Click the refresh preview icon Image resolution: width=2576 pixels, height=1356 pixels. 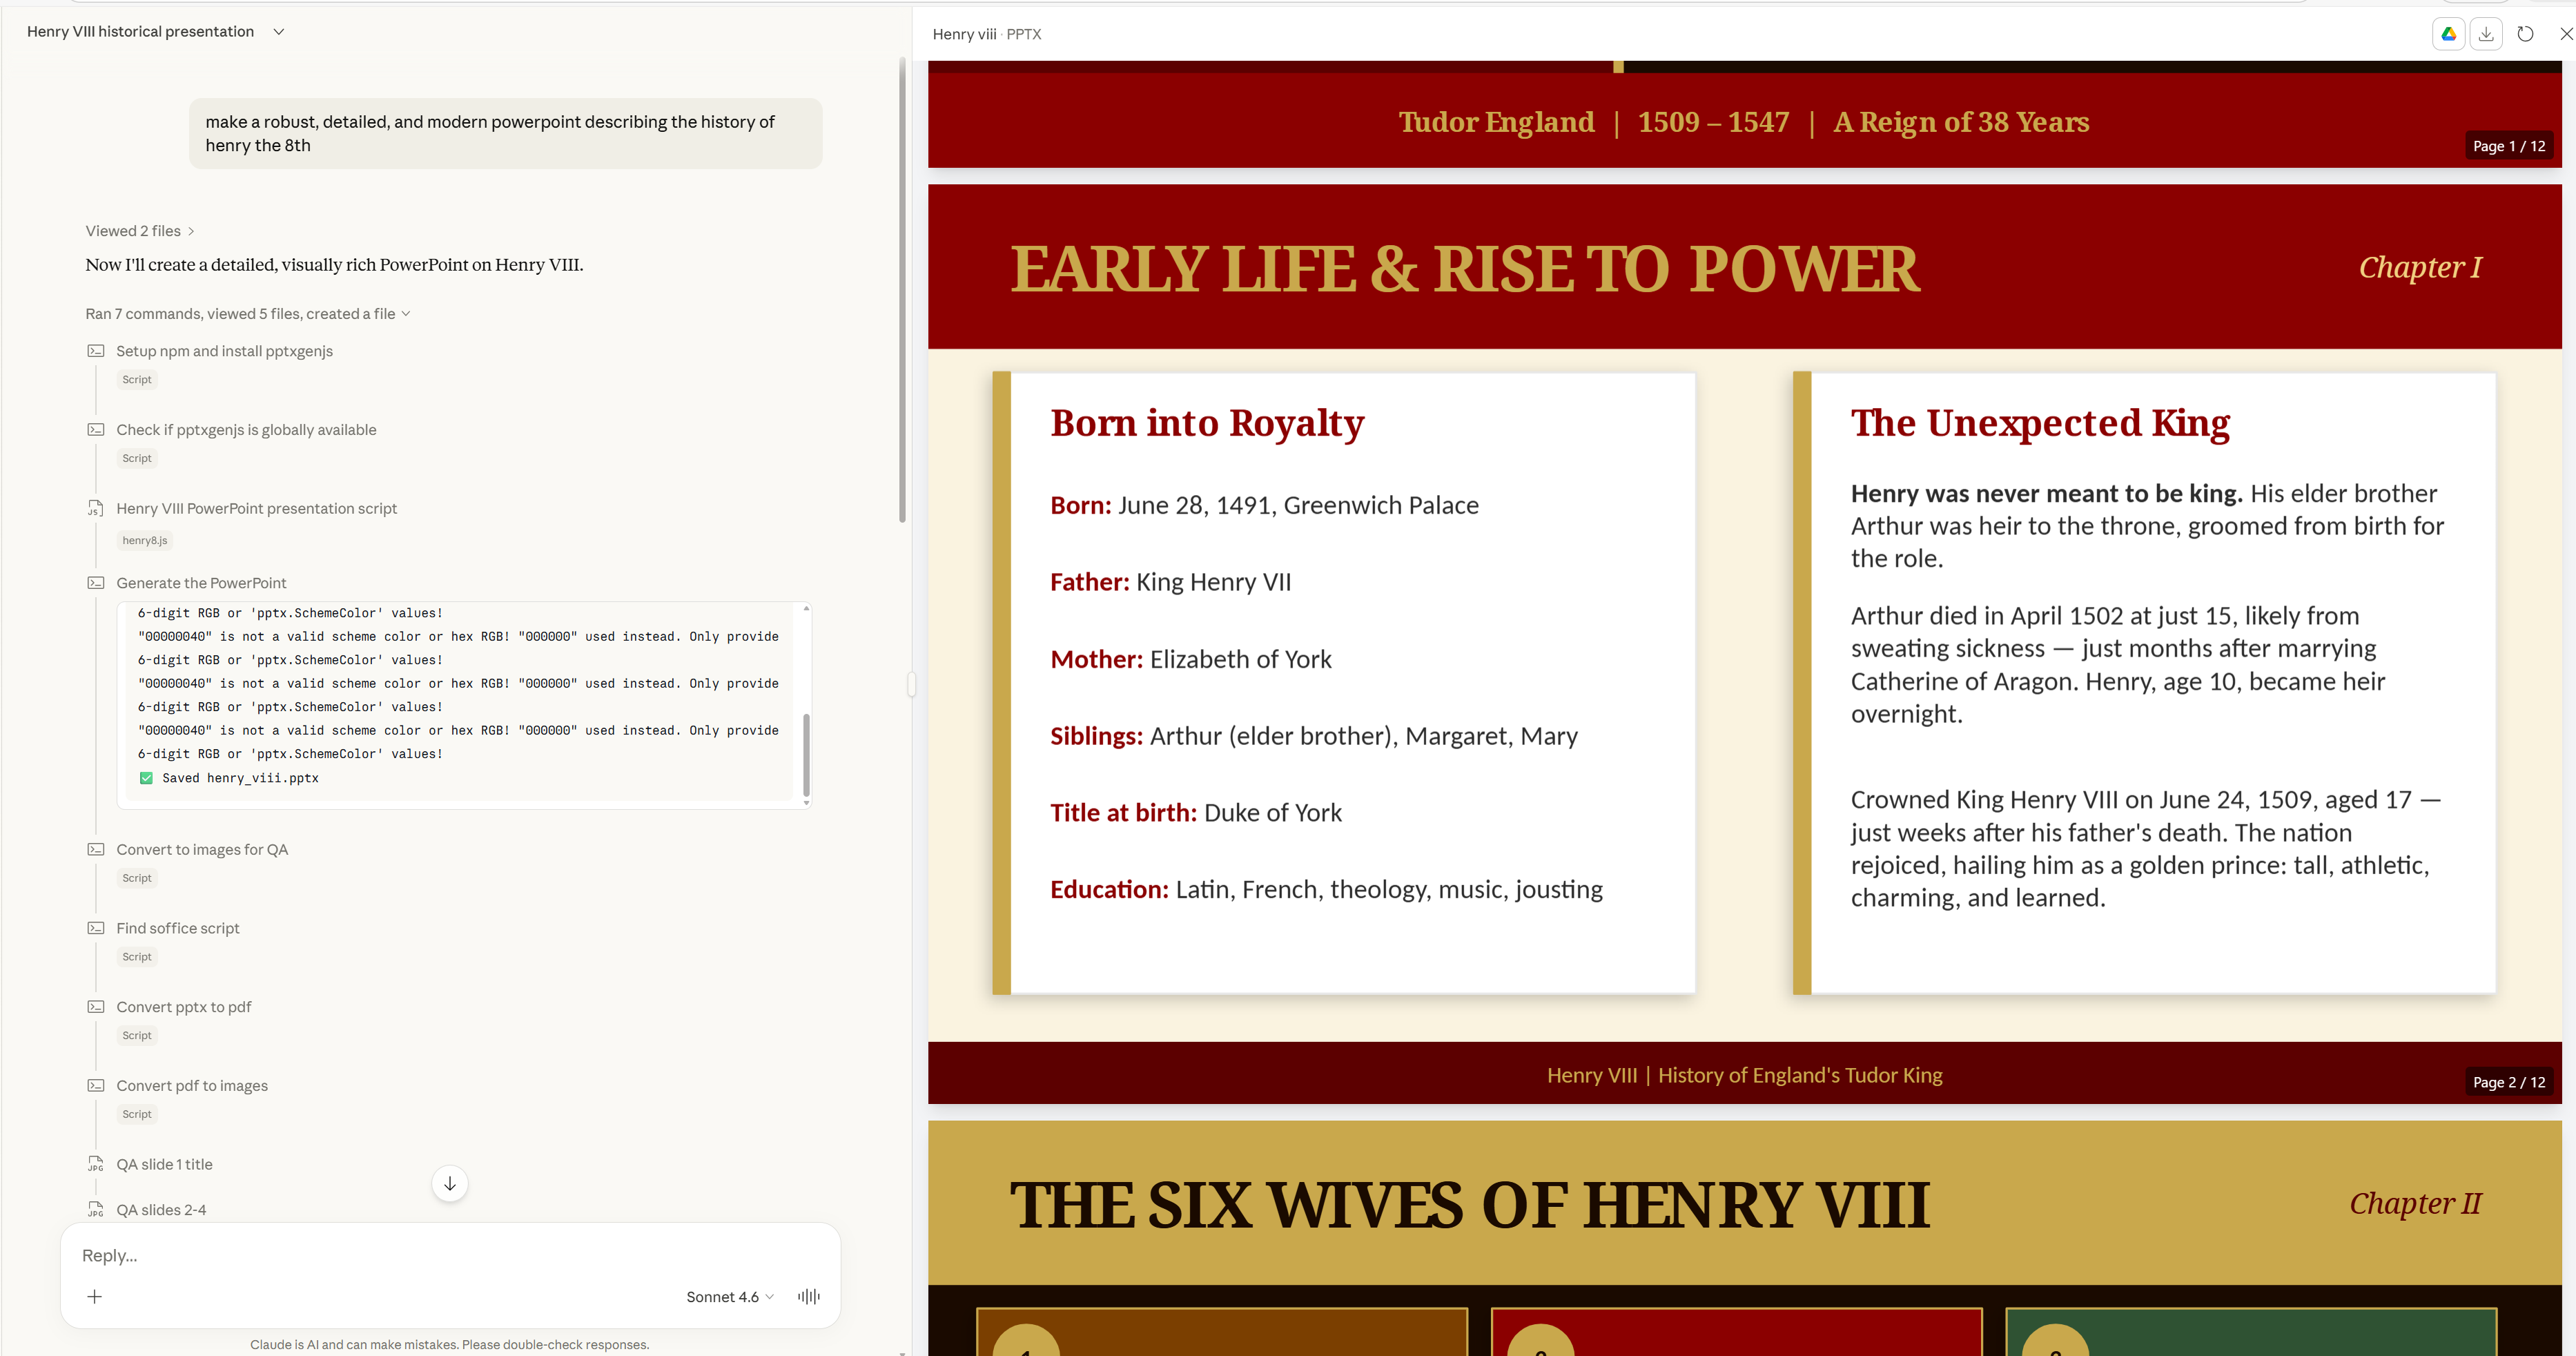point(2525,34)
